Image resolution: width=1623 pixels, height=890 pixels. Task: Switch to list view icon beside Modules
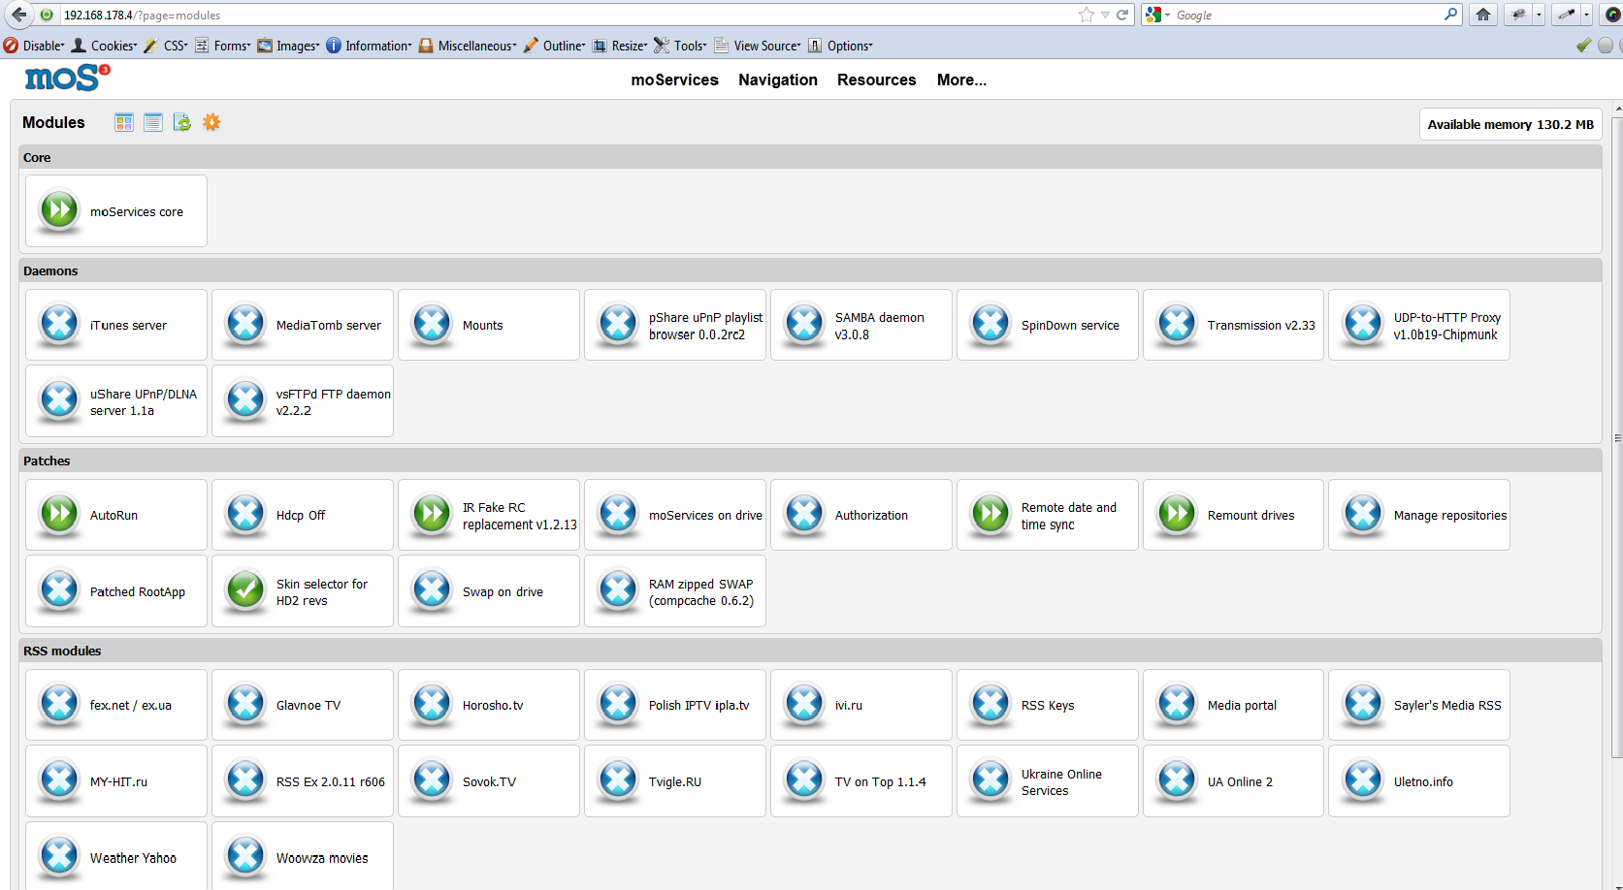coord(153,122)
